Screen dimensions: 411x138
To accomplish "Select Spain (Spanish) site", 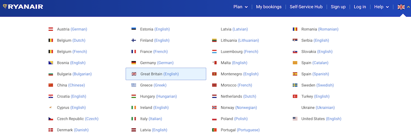I will click(315, 74).
